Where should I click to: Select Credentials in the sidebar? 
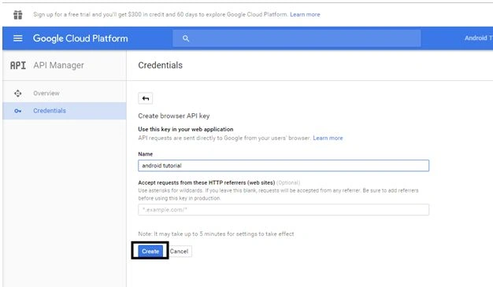(65, 111)
